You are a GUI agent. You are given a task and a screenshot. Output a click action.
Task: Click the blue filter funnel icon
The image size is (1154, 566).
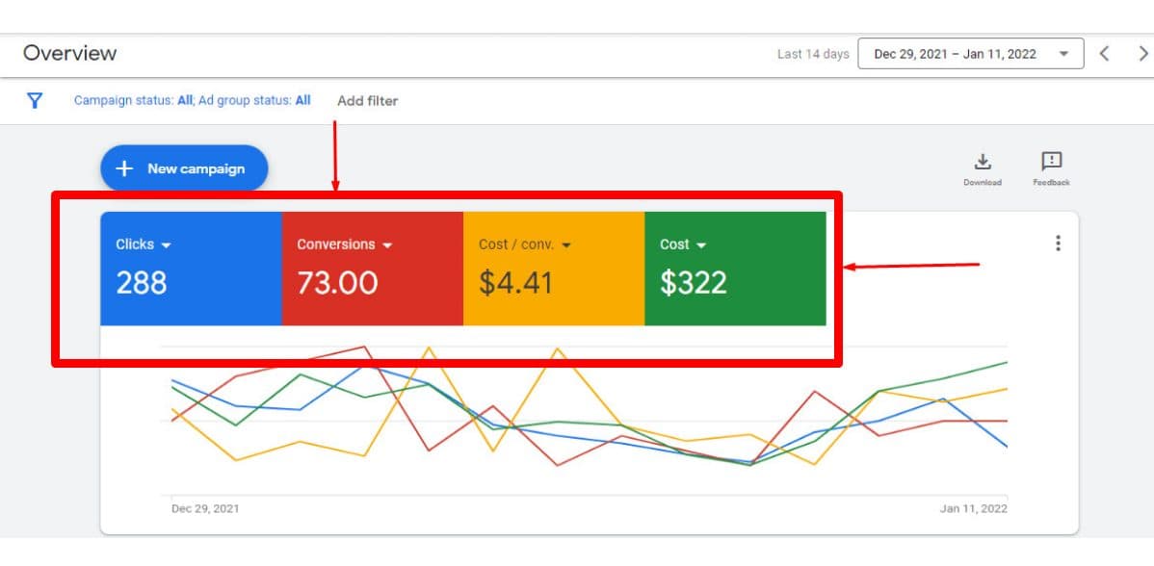[34, 101]
